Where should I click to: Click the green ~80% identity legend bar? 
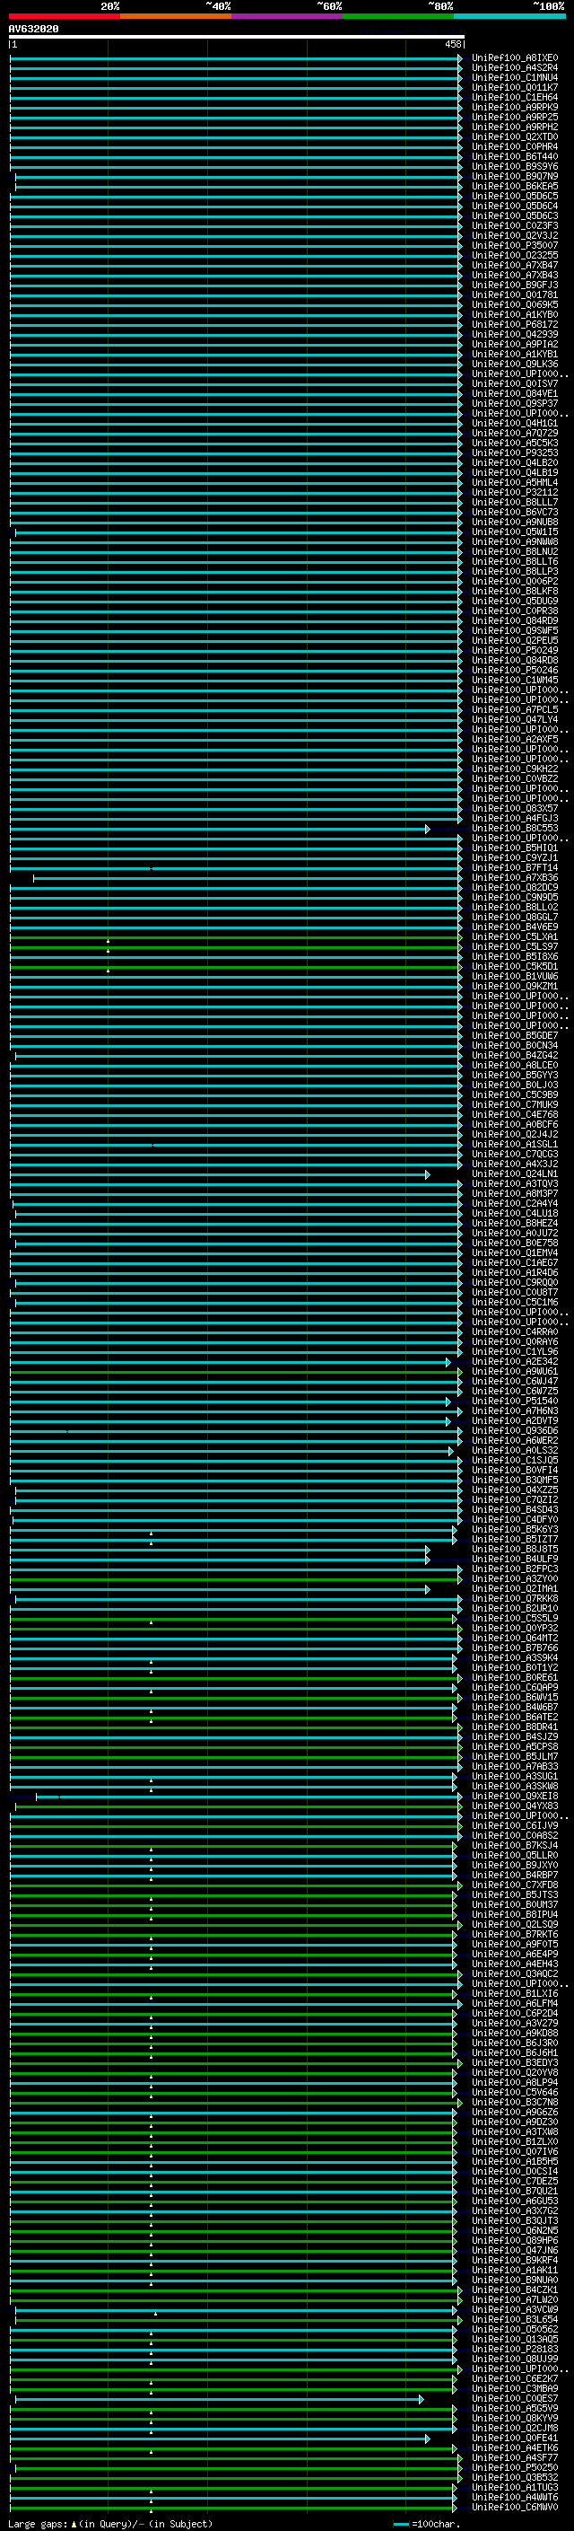click(398, 16)
